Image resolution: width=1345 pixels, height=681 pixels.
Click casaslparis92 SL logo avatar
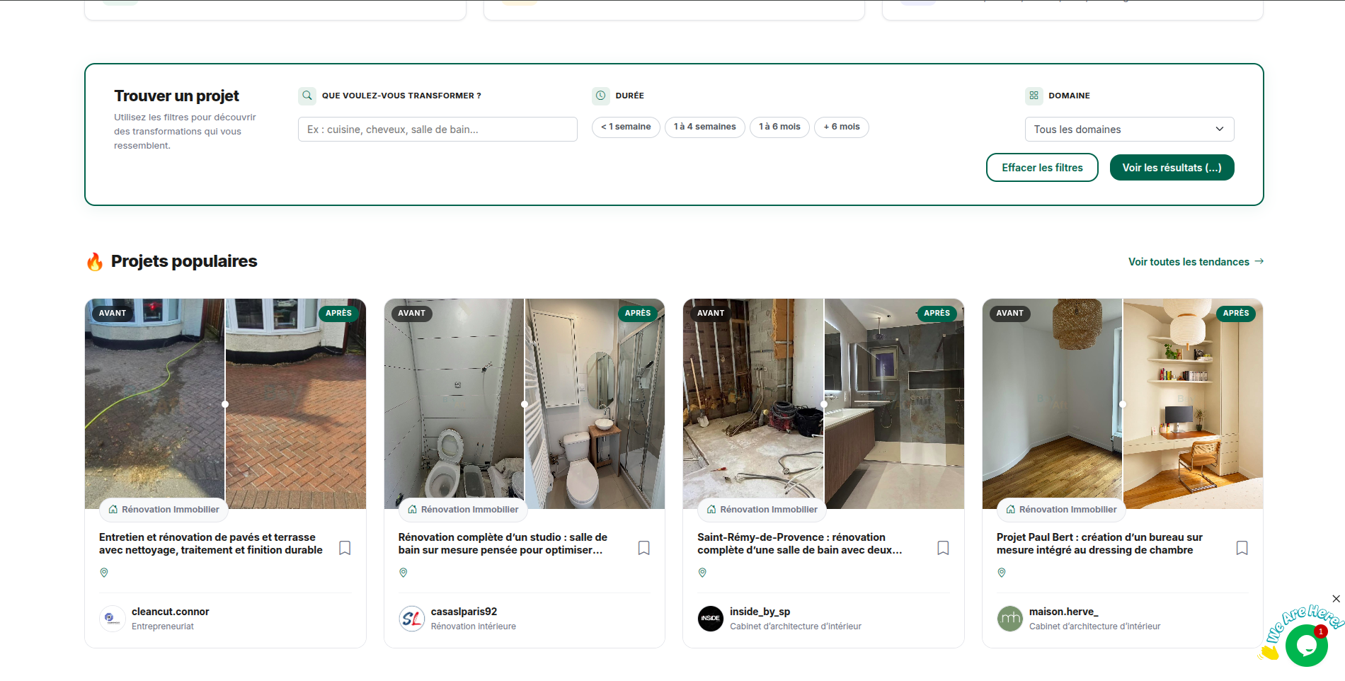pyautogui.click(x=412, y=618)
